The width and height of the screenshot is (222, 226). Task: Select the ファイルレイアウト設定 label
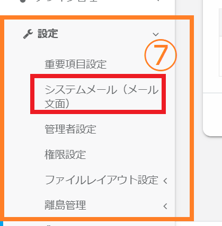(101, 180)
